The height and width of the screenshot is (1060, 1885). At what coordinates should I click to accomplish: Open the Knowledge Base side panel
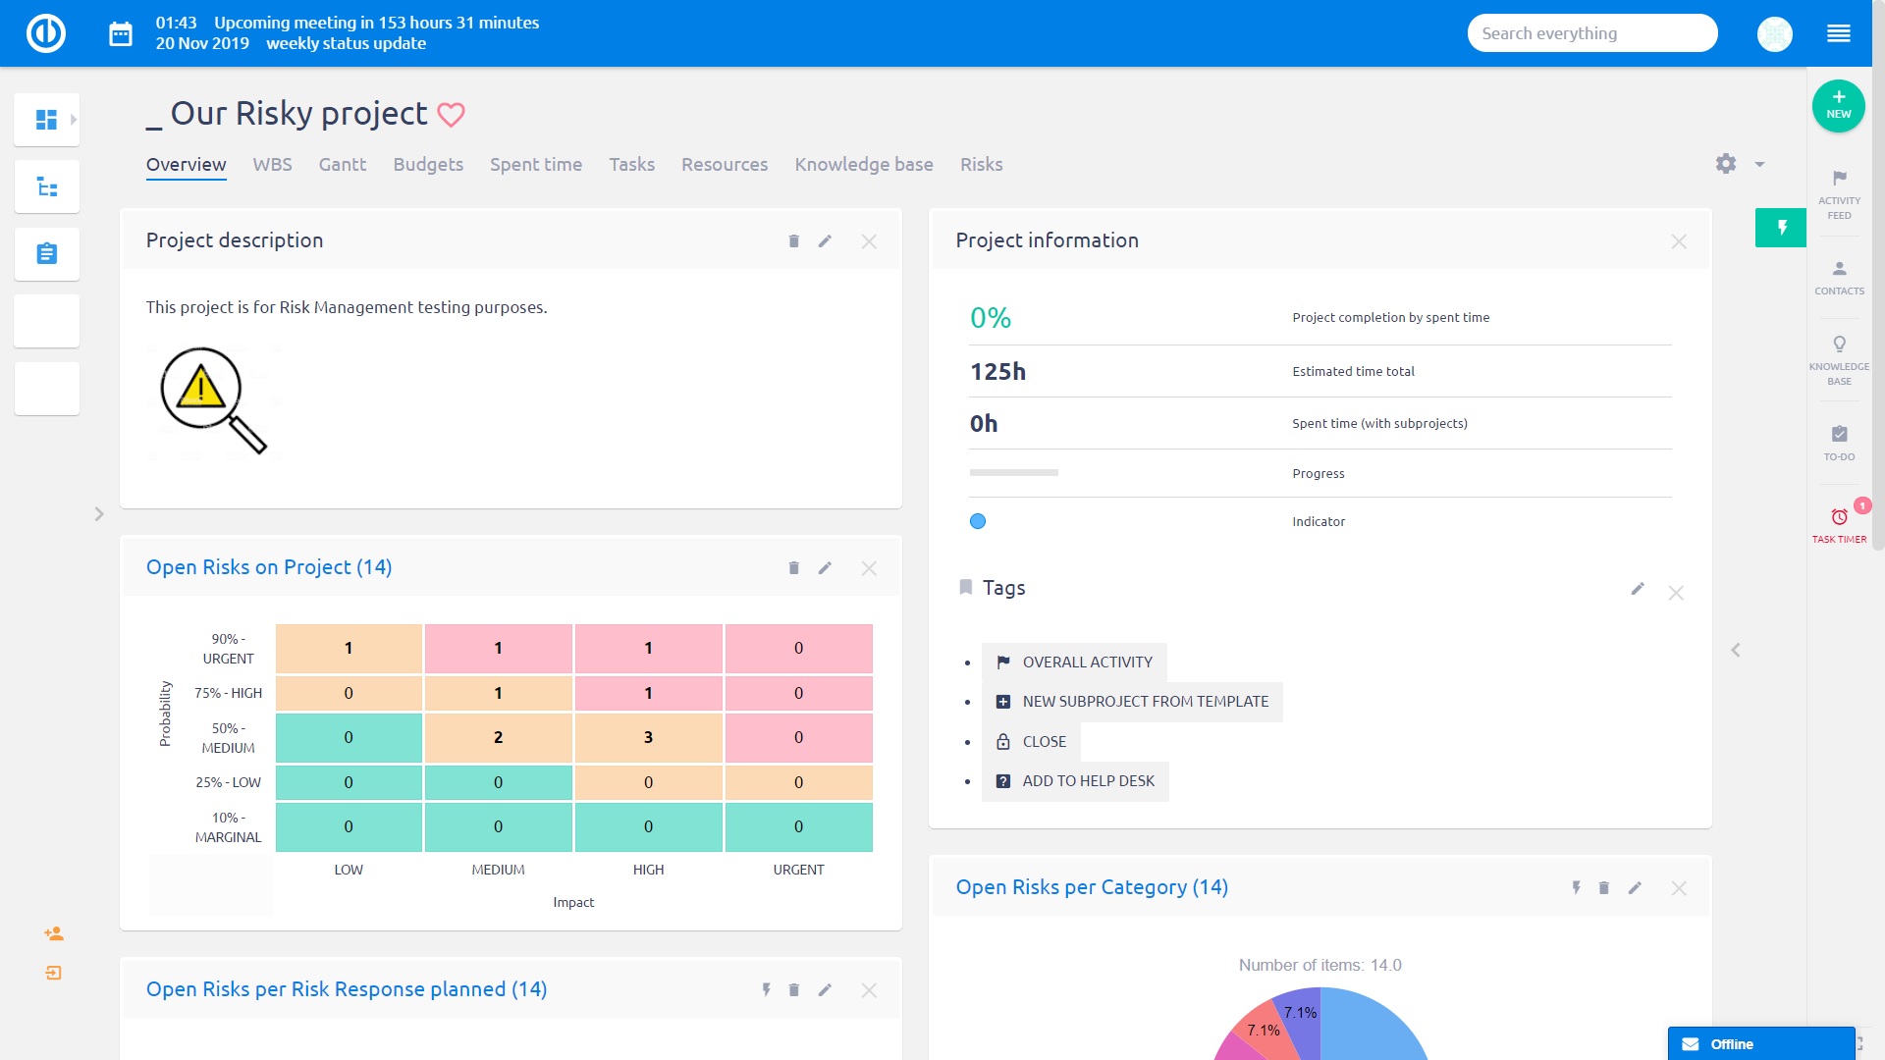pyautogui.click(x=1839, y=359)
